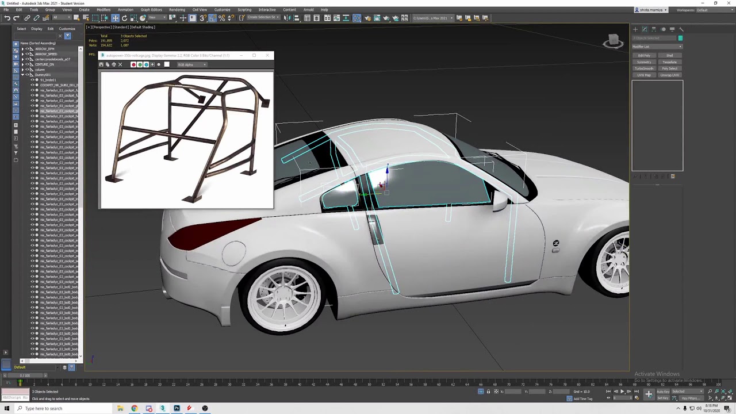Screen dimensions: 736x414
Task: Click the white color swatch in image viewer
Action: point(167,64)
